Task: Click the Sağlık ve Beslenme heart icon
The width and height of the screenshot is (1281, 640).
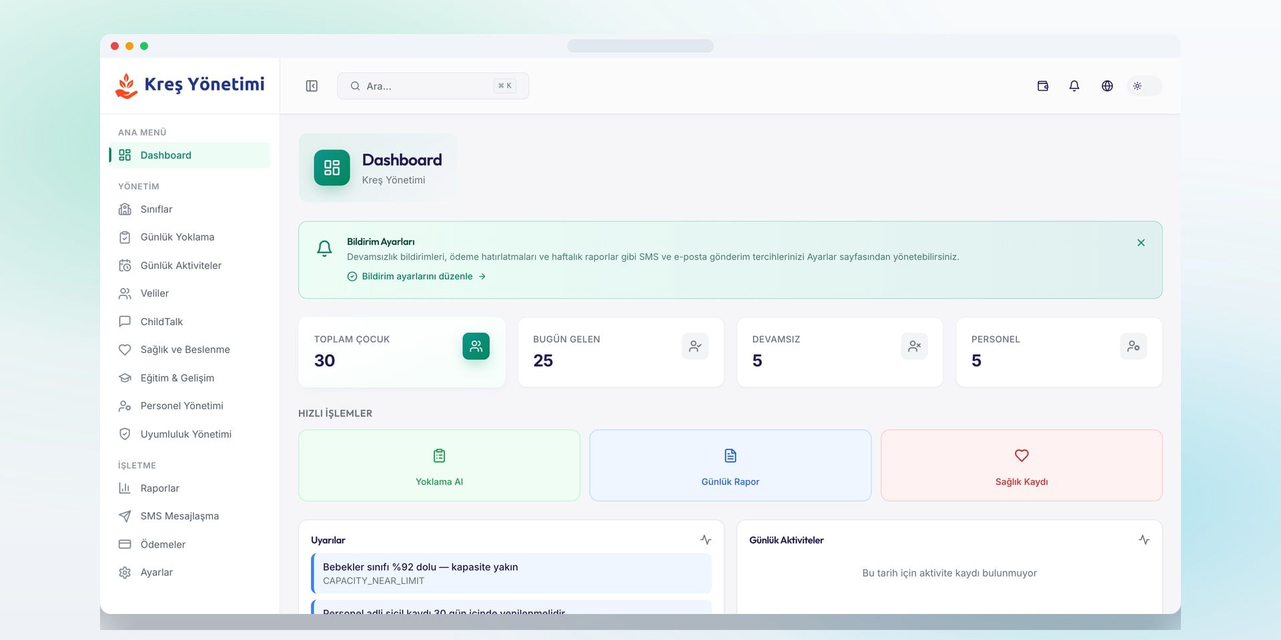Action: coord(125,349)
